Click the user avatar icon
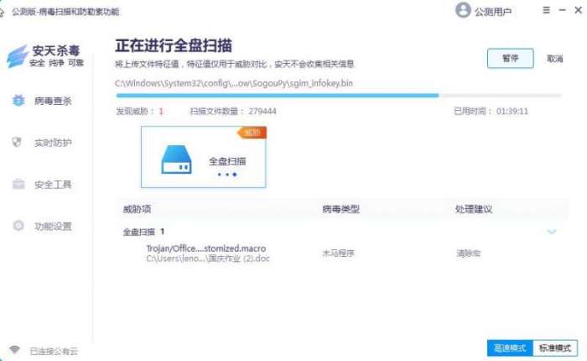 point(463,10)
